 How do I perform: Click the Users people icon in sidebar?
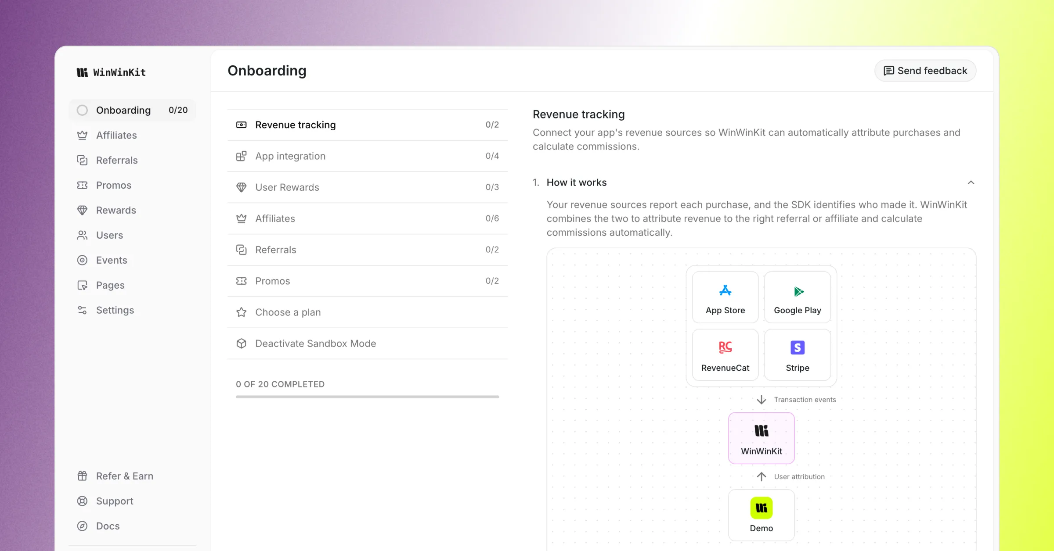tap(82, 235)
